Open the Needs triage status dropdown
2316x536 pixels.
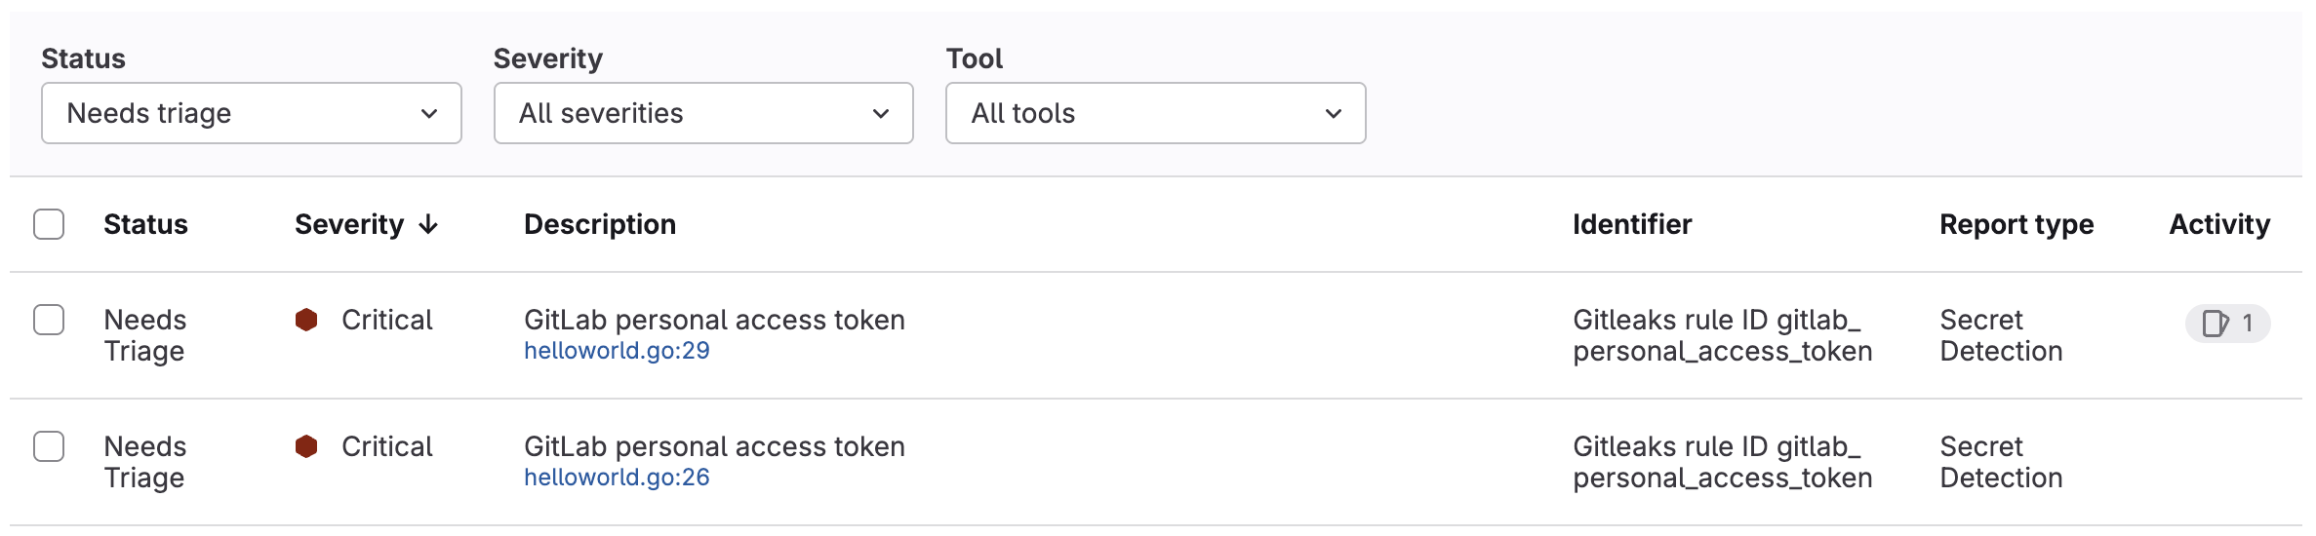[x=251, y=113]
